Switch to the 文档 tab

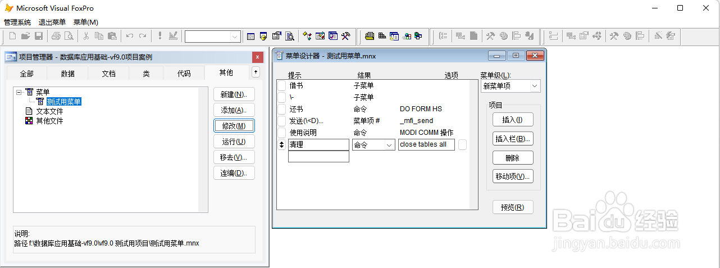click(x=108, y=74)
